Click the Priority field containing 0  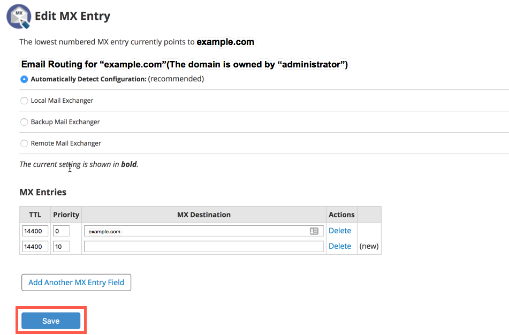point(61,231)
